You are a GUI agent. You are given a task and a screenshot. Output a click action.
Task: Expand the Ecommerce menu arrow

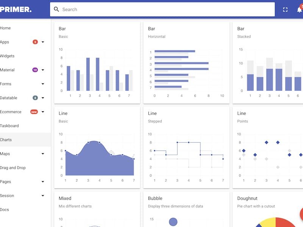[43, 112]
